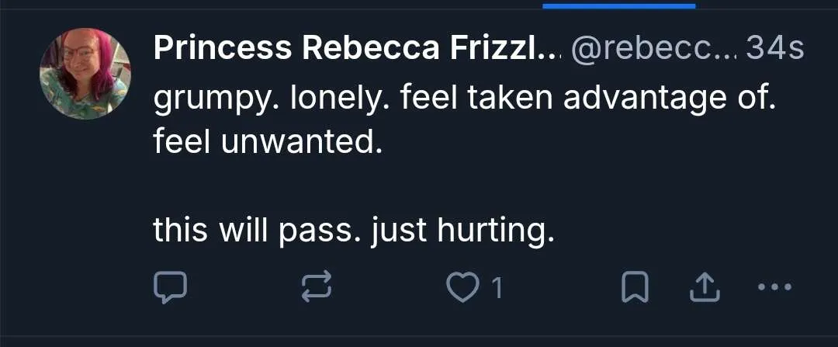
Task: Open the Princess Rebecca Frizzl... display name
Action: point(356,49)
